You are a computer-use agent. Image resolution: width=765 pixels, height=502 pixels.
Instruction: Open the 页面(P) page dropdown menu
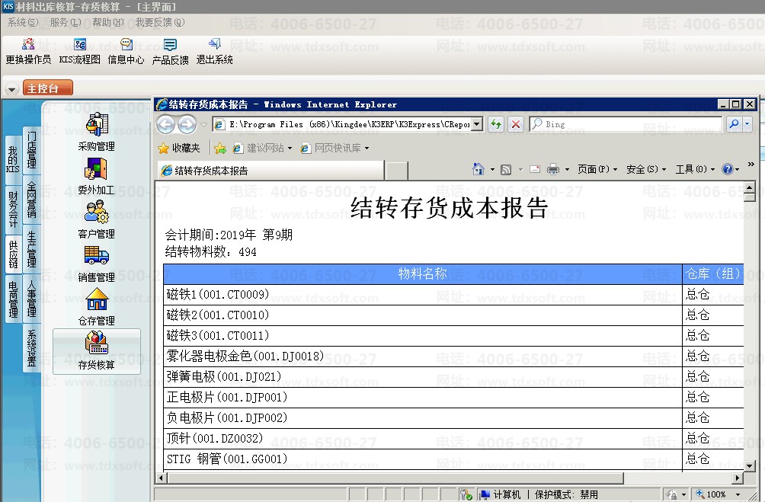[597, 169]
